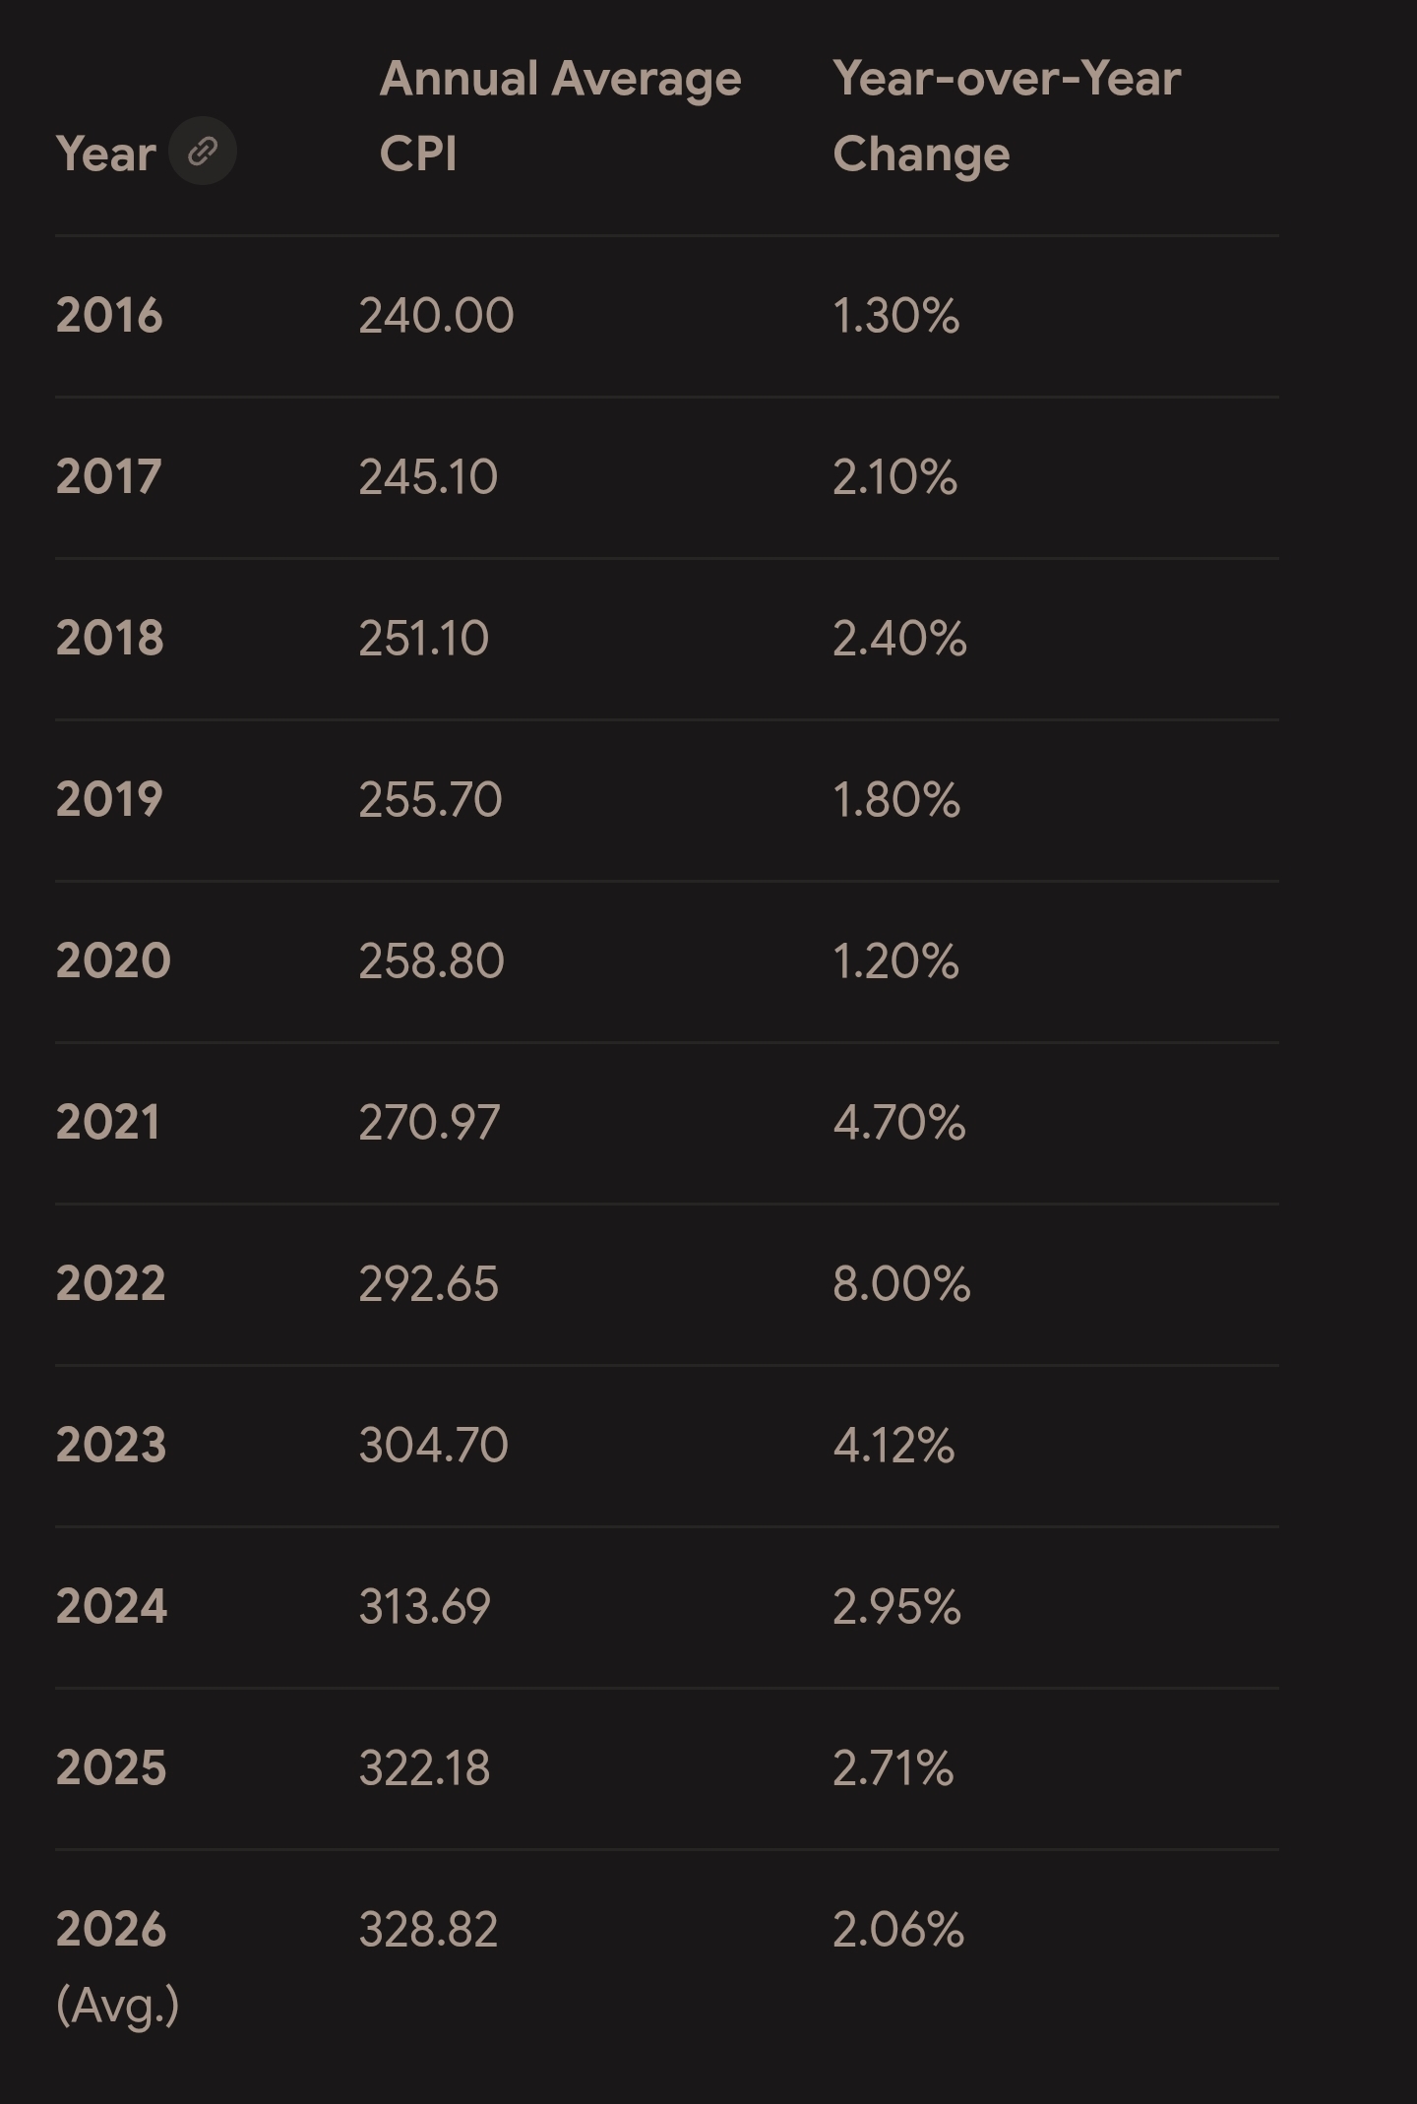Select the 255.70 CPI value
1417x2104 pixels.
(431, 800)
